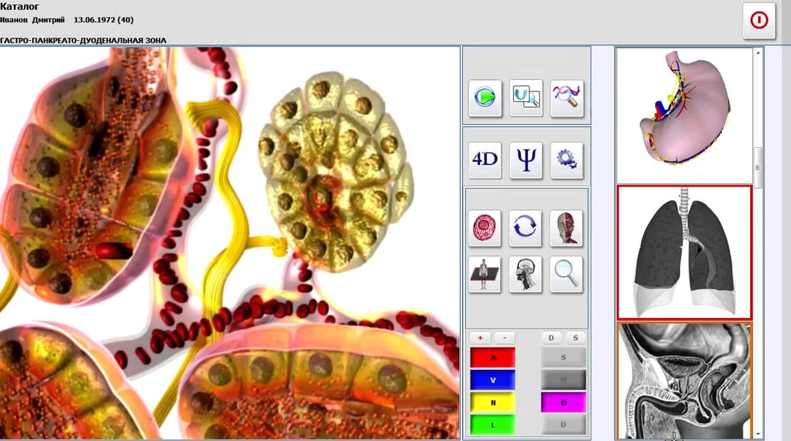Toggle the red A color button
791x441 pixels.
pos(493,358)
